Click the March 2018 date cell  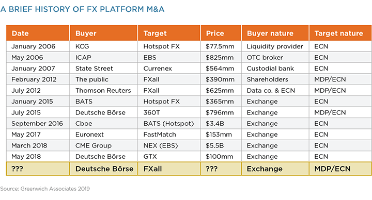point(38,145)
